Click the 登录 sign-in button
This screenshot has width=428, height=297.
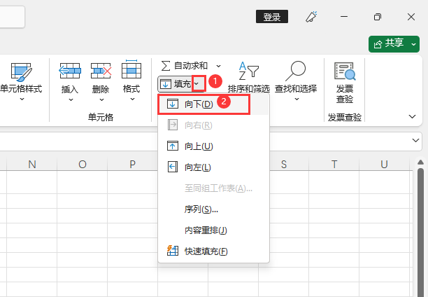[272, 17]
